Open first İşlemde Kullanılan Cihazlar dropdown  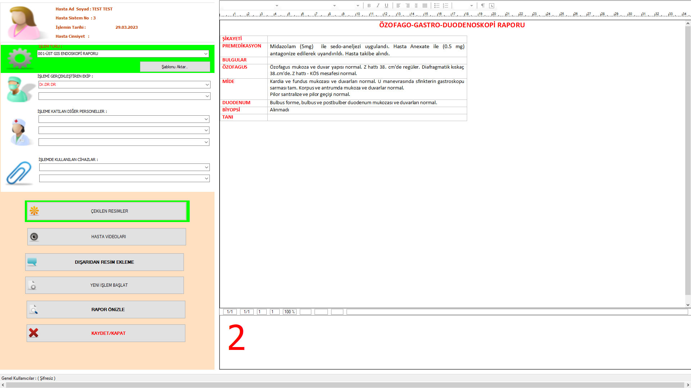tap(206, 167)
